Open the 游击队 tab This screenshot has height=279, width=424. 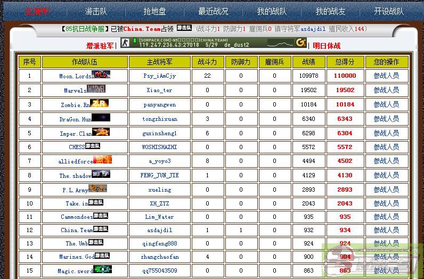[x=96, y=11]
